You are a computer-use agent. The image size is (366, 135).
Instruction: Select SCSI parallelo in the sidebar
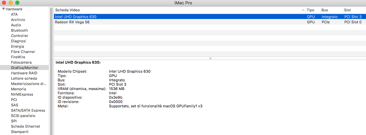pyautogui.click(x=23, y=116)
